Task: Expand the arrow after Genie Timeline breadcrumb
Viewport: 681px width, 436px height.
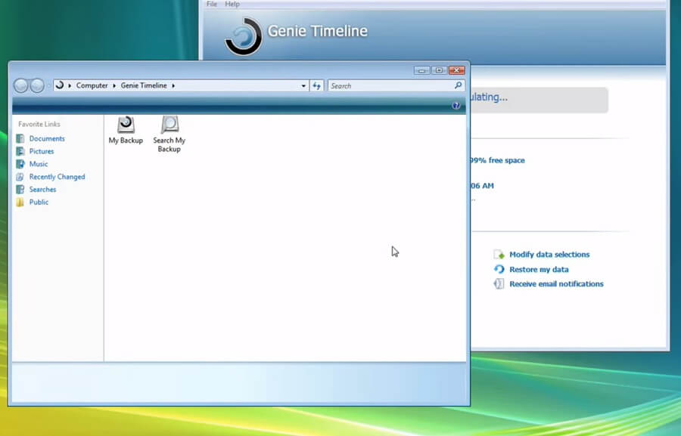Action: (173, 85)
